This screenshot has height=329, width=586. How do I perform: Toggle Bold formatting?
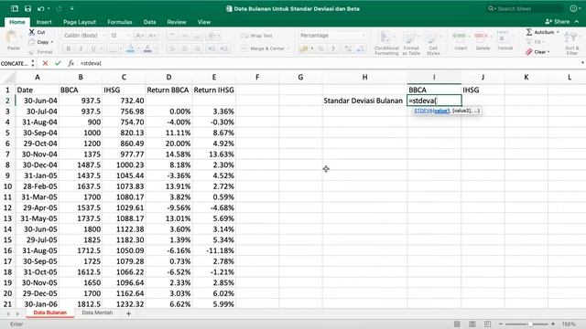coord(69,48)
